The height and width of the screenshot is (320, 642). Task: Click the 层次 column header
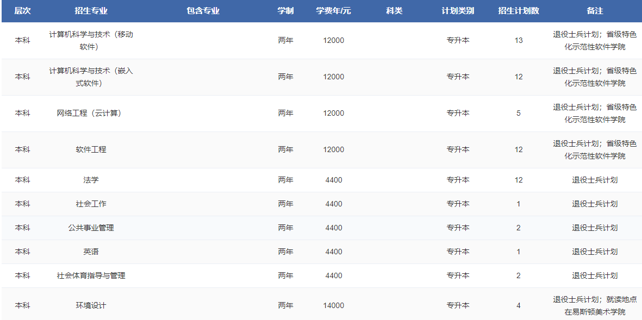click(22, 11)
